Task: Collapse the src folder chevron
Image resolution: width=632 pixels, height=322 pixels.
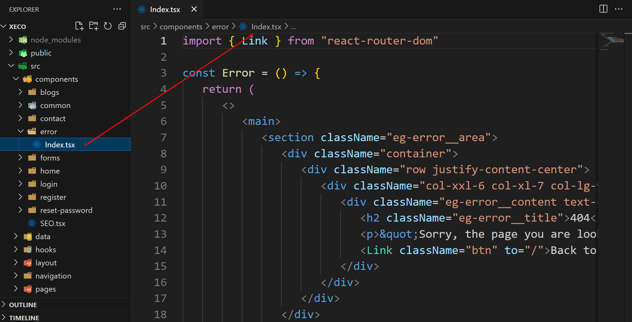Action: [11, 66]
